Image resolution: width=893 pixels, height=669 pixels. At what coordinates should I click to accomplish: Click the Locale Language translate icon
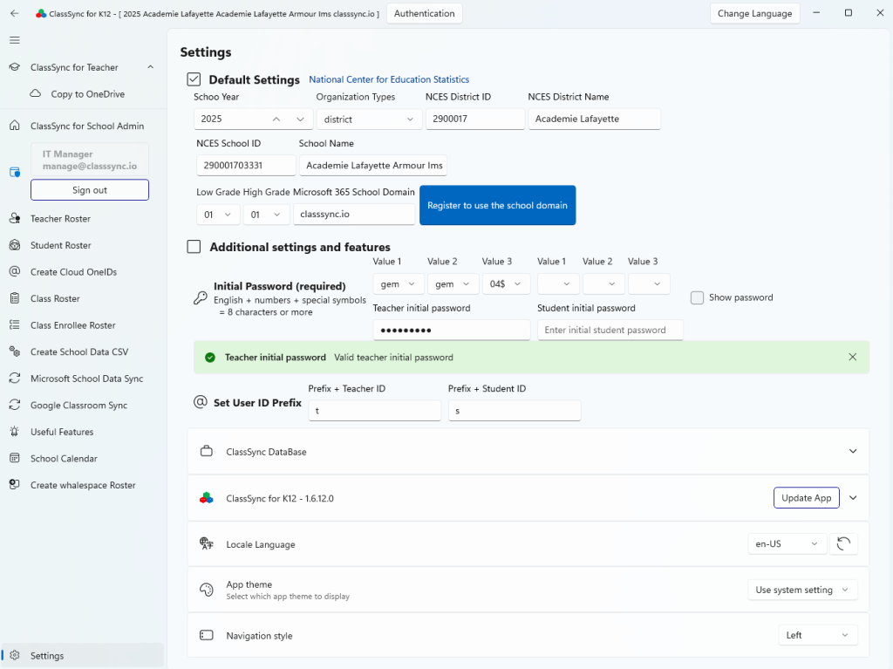pyautogui.click(x=206, y=543)
